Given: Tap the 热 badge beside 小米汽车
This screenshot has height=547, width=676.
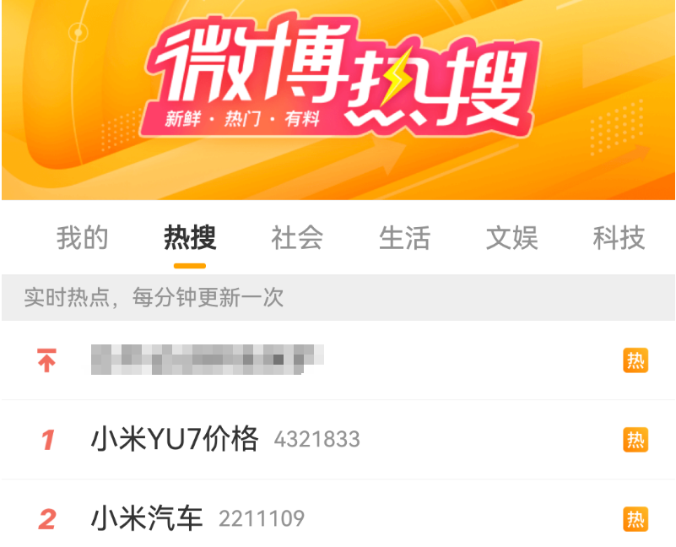Looking at the screenshot, I should 635,519.
